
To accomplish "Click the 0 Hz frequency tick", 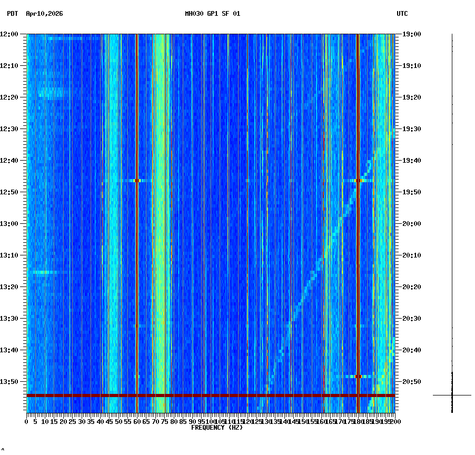I will coord(25,421).
